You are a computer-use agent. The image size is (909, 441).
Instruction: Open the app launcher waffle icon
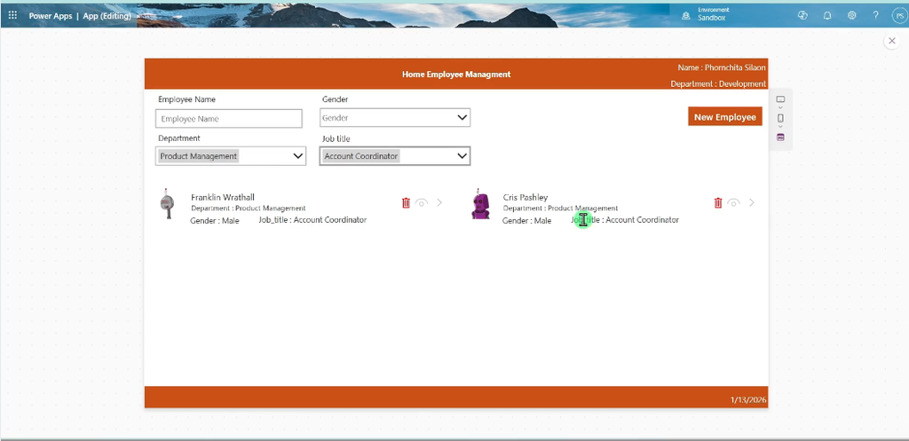(x=12, y=16)
